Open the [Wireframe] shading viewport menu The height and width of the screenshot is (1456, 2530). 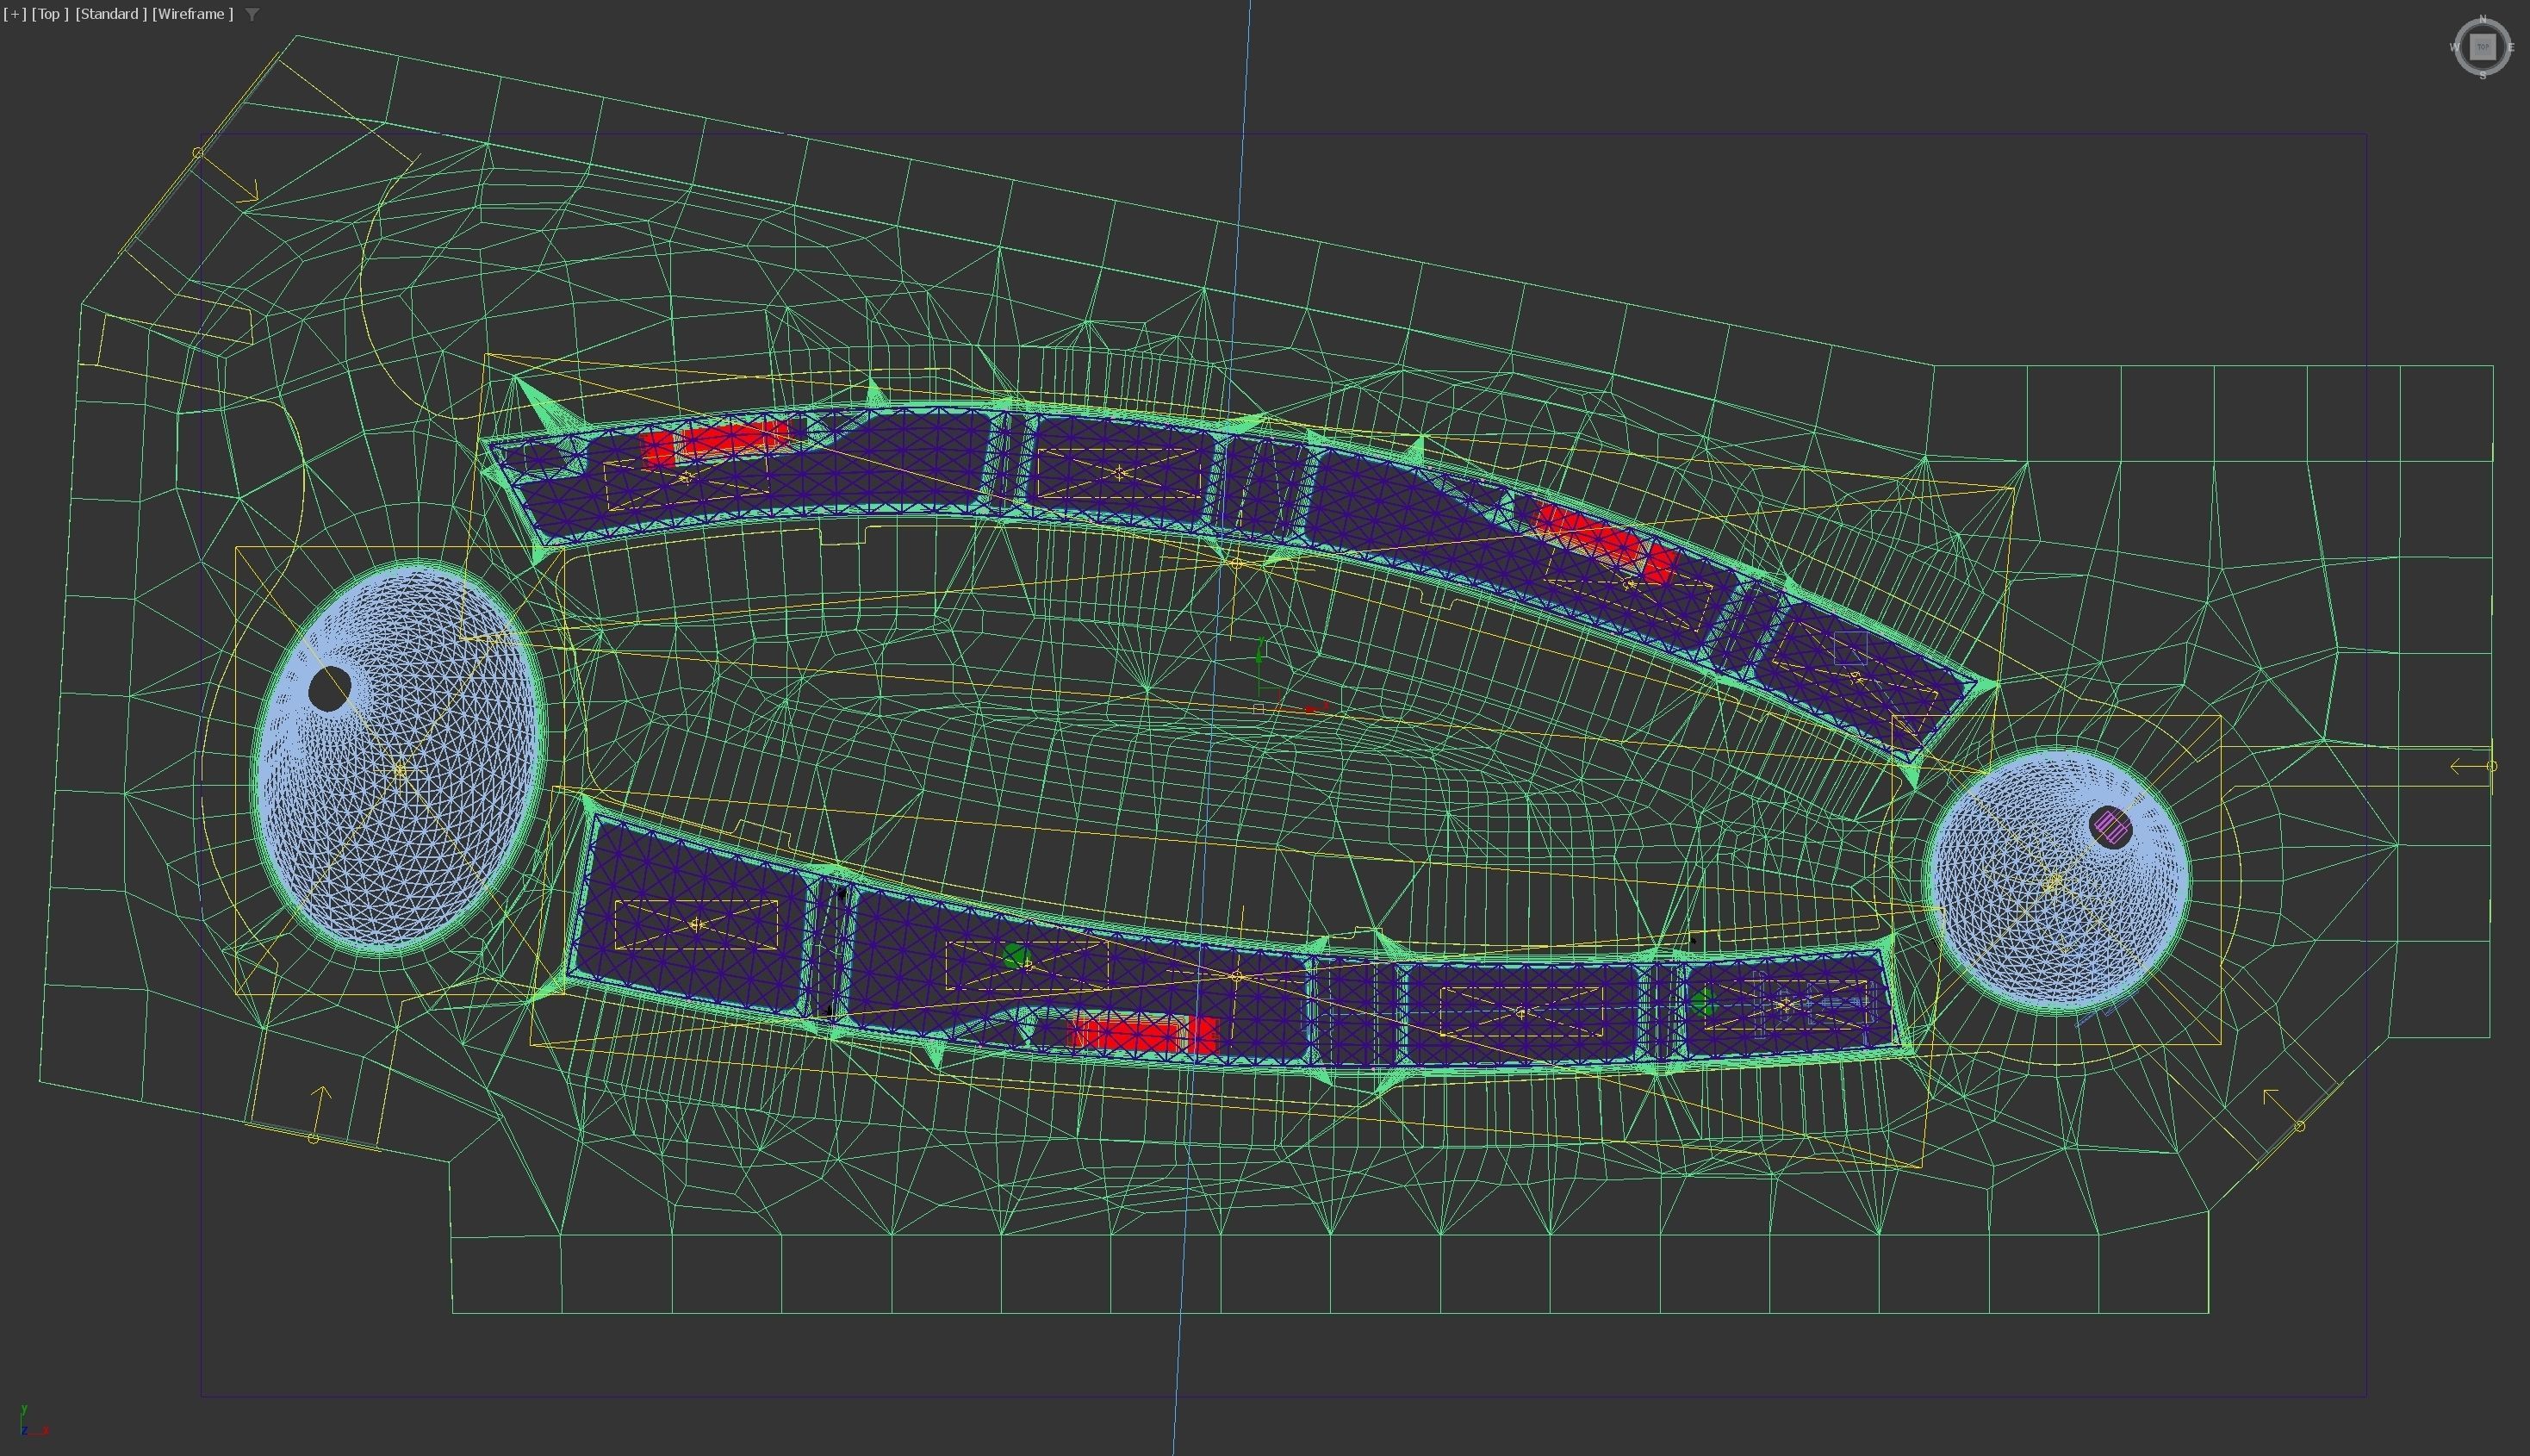pos(192,14)
